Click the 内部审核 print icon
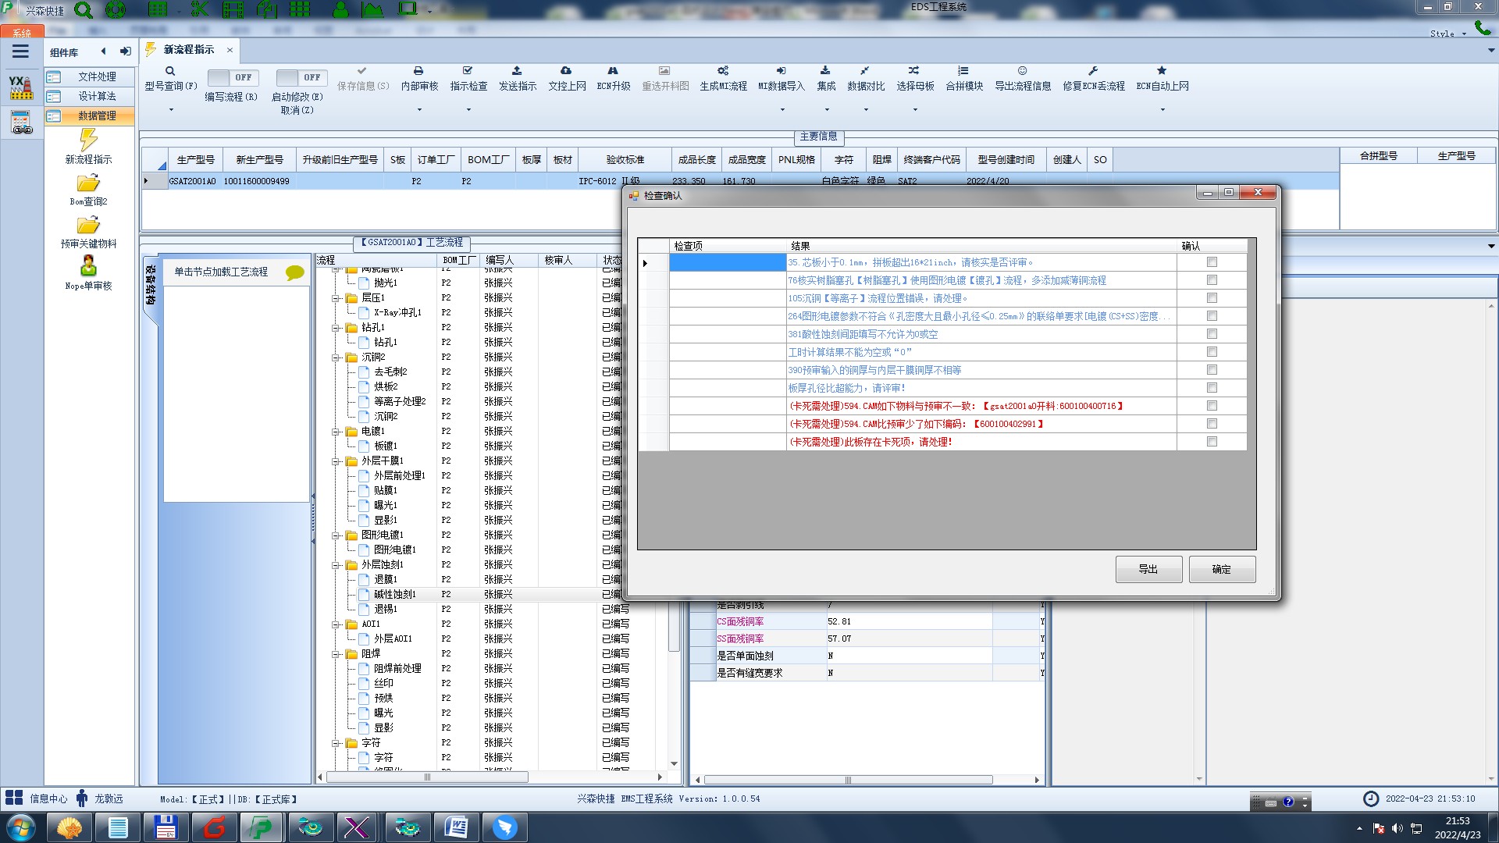The width and height of the screenshot is (1499, 843). coord(418,71)
